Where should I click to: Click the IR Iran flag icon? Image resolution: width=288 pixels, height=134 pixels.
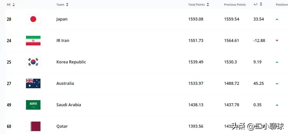click(x=33, y=40)
